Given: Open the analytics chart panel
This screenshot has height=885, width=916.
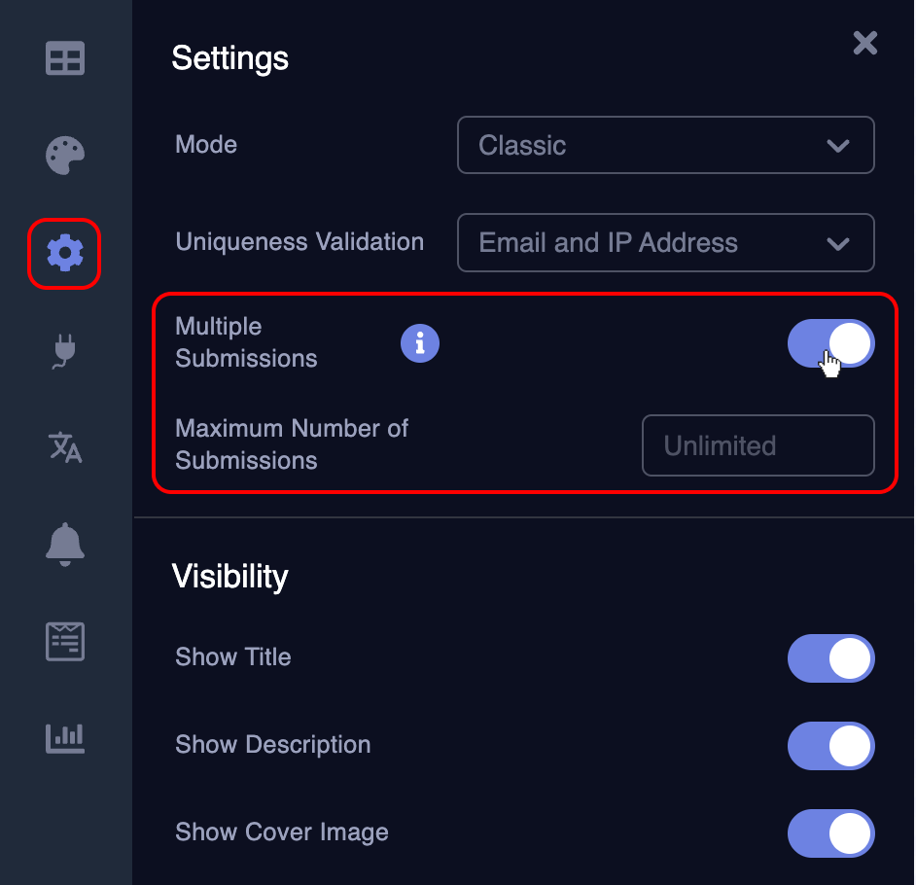Looking at the screenshot, I should 64,738.
